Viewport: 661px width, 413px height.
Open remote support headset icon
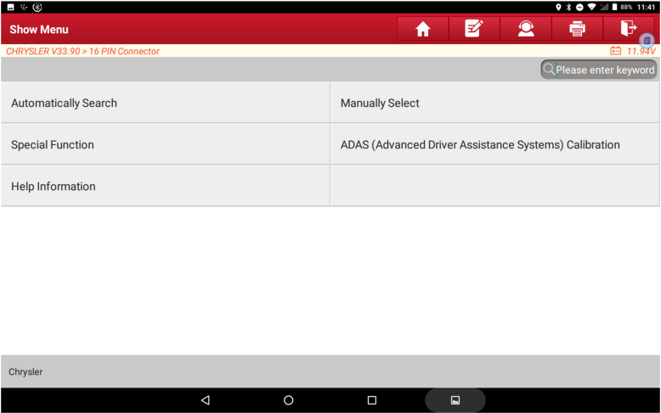click(x=526, y=29)
